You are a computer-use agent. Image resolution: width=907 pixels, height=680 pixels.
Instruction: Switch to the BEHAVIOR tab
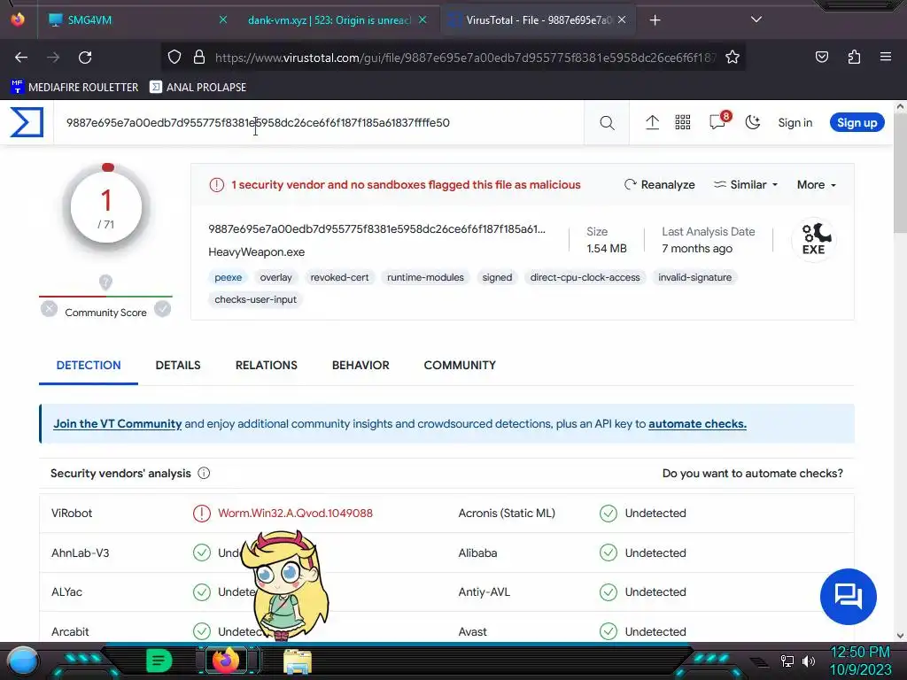point(360,366)
